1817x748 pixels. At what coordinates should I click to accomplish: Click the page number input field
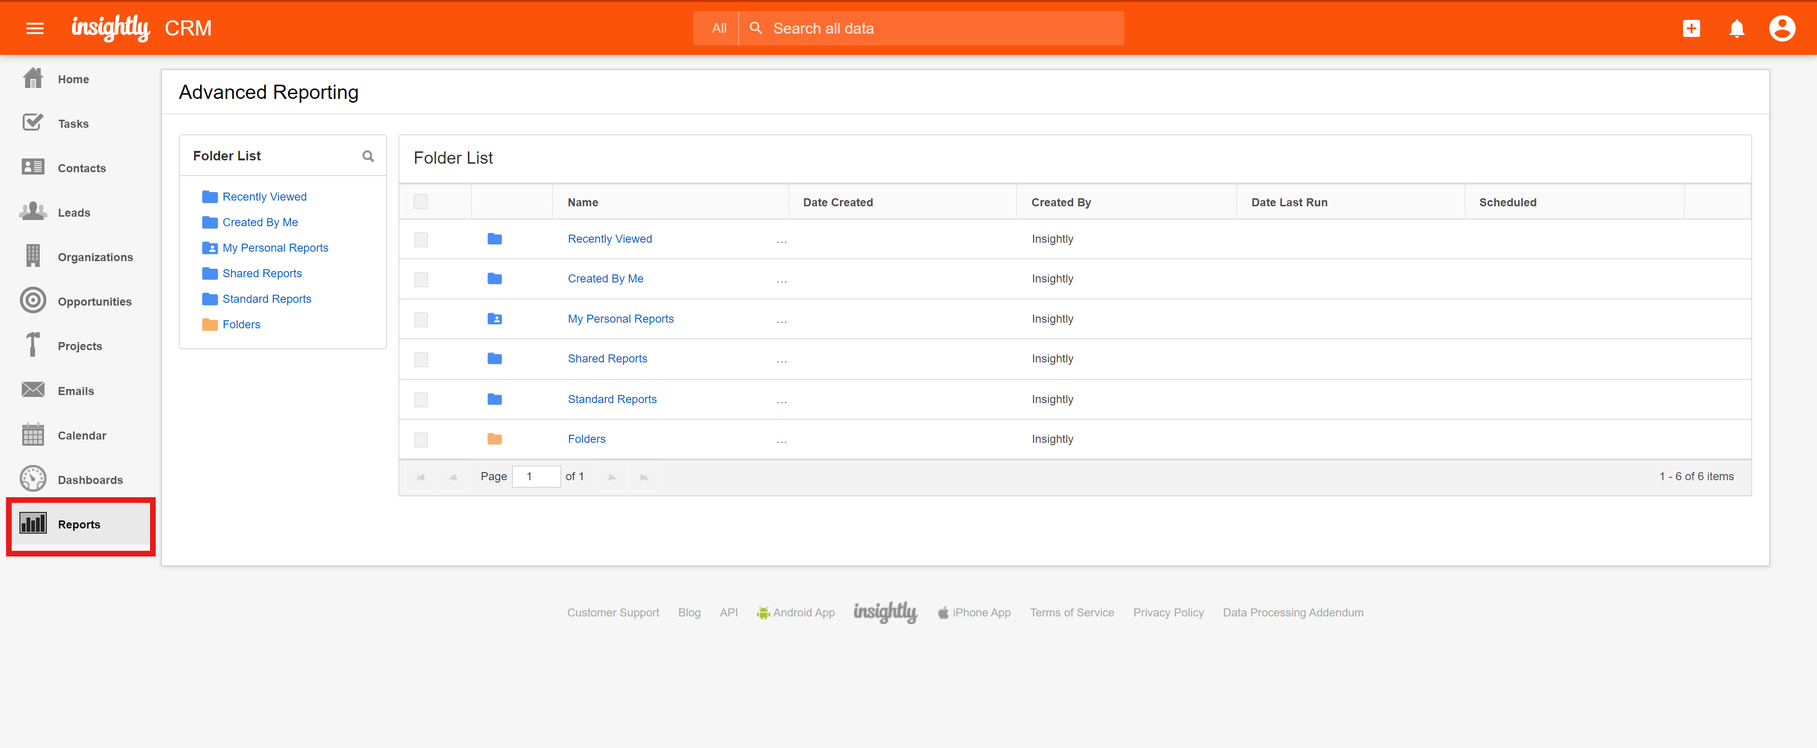pos(535,476)
